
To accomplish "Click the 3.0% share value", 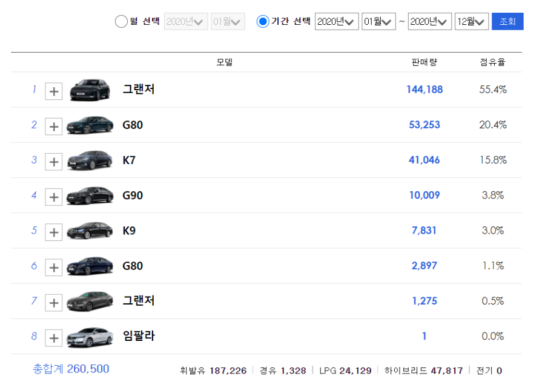I will [x=493, y=231].
